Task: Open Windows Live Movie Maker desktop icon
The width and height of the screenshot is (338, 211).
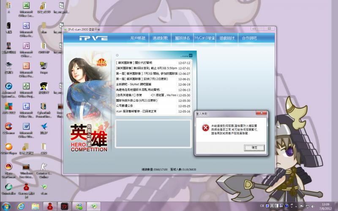Action: click(x=26, y=170)
